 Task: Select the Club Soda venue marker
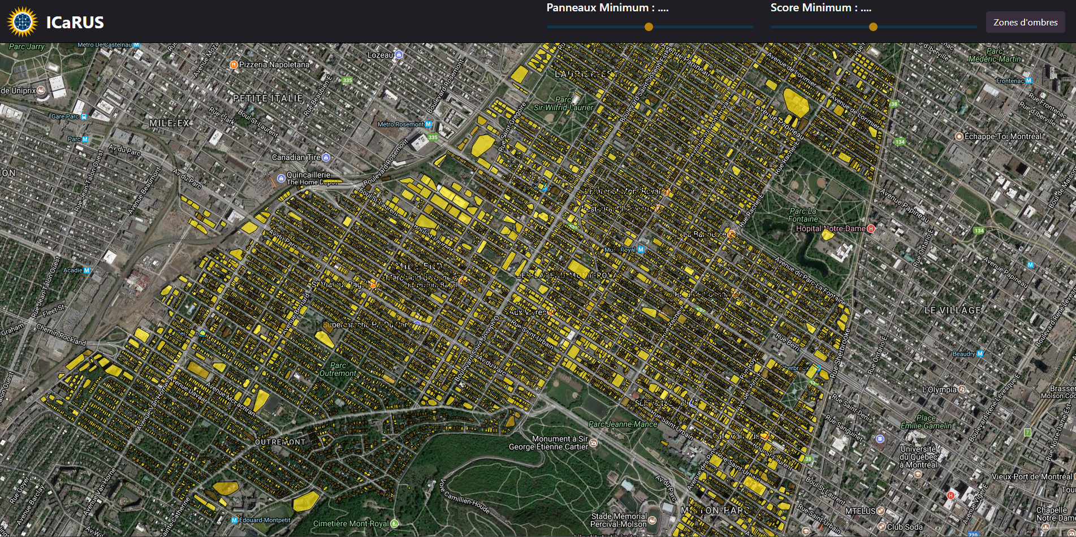coord(881,527)
